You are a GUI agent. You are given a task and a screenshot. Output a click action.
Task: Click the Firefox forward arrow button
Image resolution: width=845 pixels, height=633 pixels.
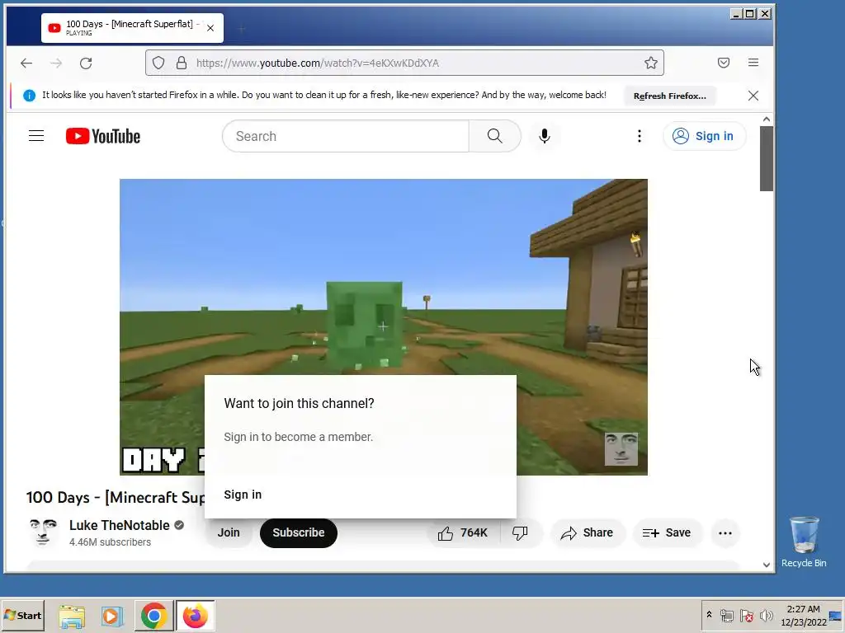pos(56,63)
